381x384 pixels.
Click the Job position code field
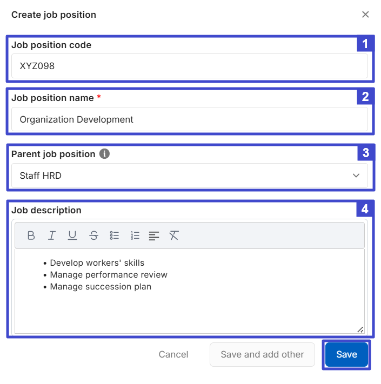pos(189,66)
